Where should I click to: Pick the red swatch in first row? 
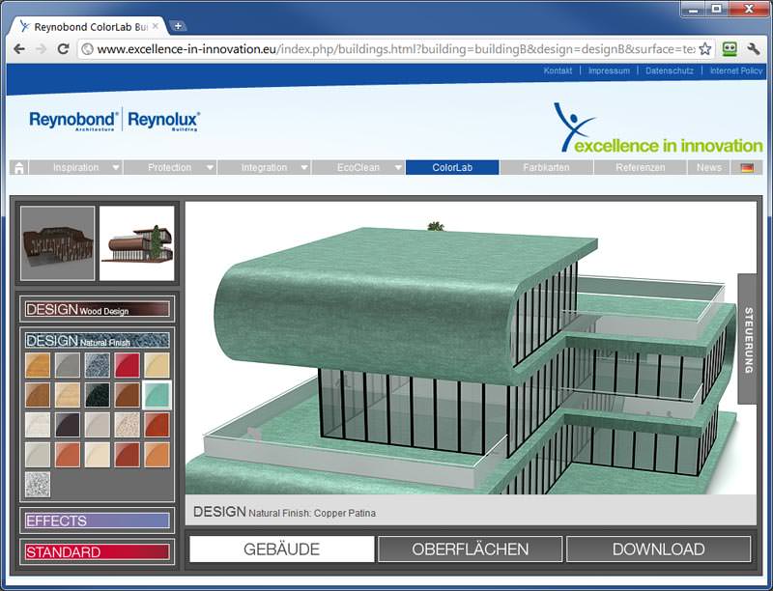[x=128, y=365]
